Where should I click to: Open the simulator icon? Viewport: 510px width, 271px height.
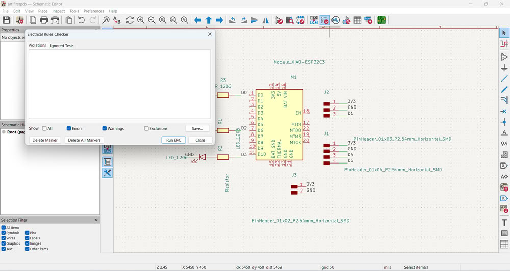pos(336,20)
